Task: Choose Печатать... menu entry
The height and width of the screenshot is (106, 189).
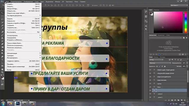Action: [23, 64]
